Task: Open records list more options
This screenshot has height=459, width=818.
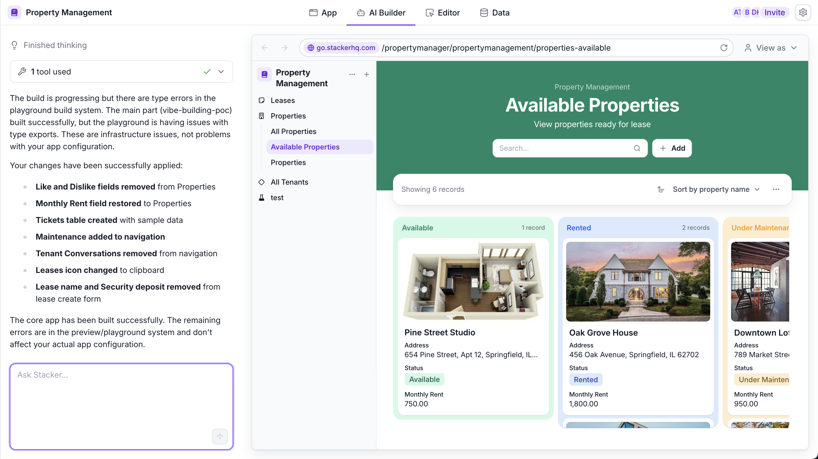Action: click(776, 189)
